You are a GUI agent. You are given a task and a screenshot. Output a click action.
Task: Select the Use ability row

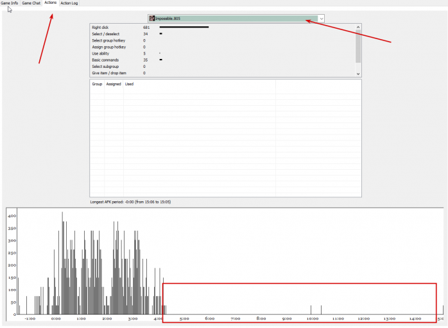[x=222, y=54]
